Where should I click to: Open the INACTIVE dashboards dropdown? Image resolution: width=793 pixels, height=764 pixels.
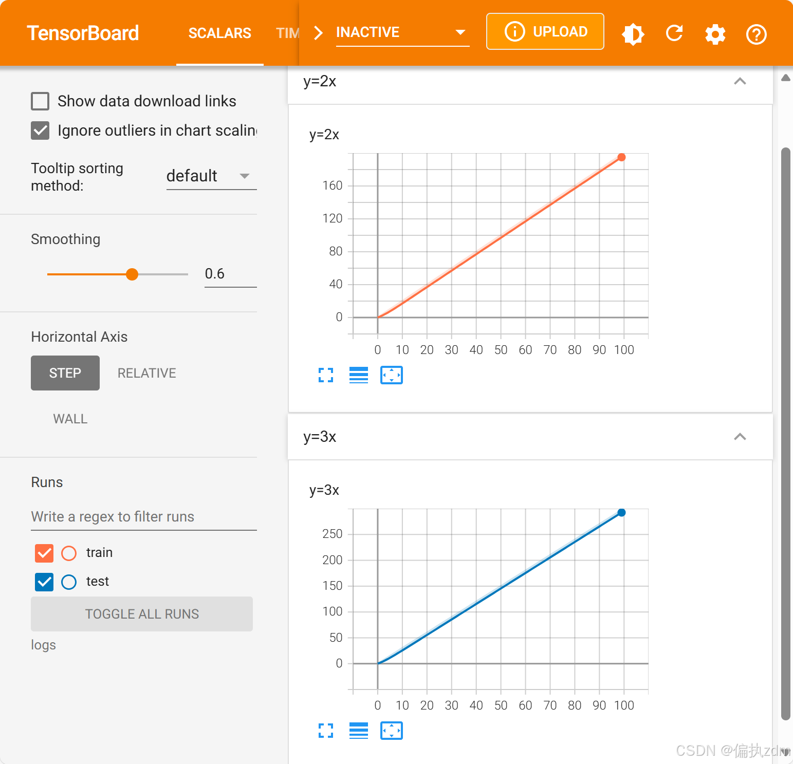(x=402, y=33)
